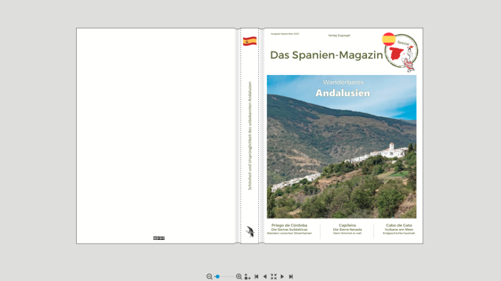Click the barcode on the back cover
The width and height of the screenshot is (501, 281).
point(159,238)
